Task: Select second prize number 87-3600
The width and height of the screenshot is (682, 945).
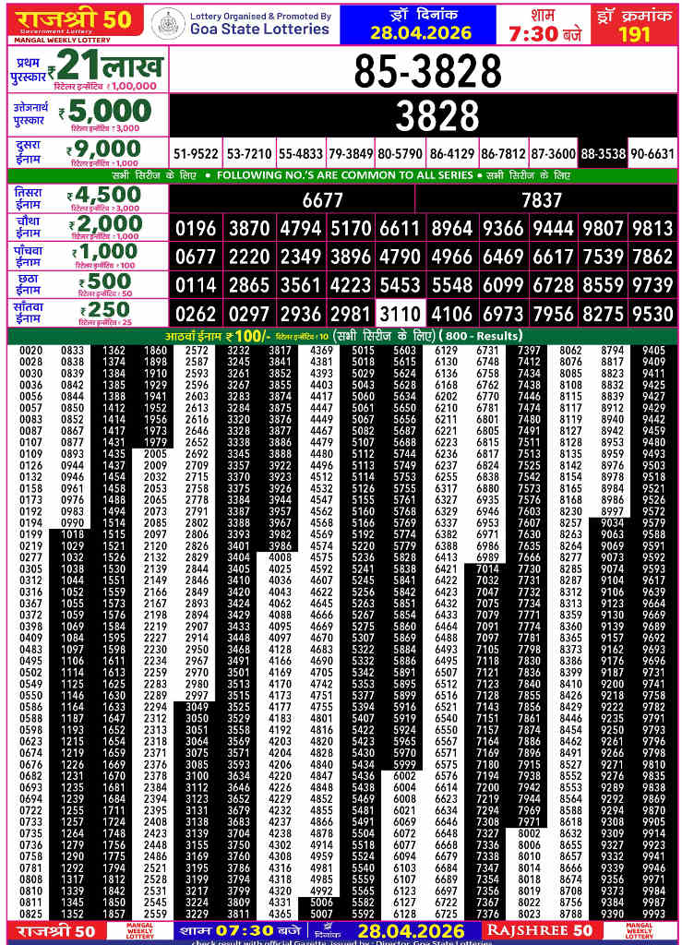Action: click(553, 154)
